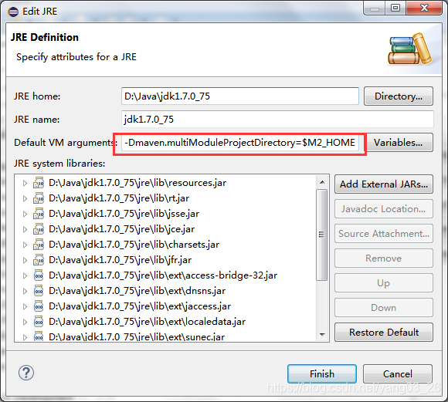448x402 pixels.
Task: Click the jar icon beside rt.jar
Action: [39, 198]
